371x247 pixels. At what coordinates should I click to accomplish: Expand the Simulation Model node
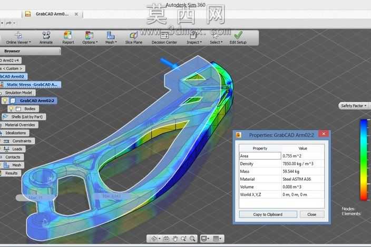point(18,93)
